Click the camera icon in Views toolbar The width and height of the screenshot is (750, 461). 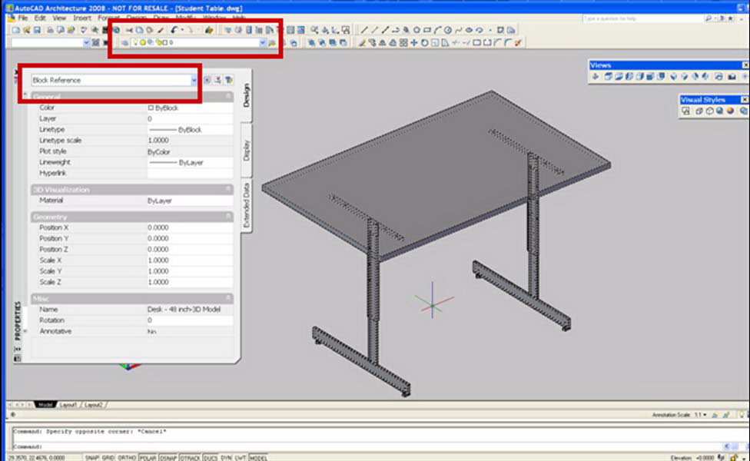point(732,77)
